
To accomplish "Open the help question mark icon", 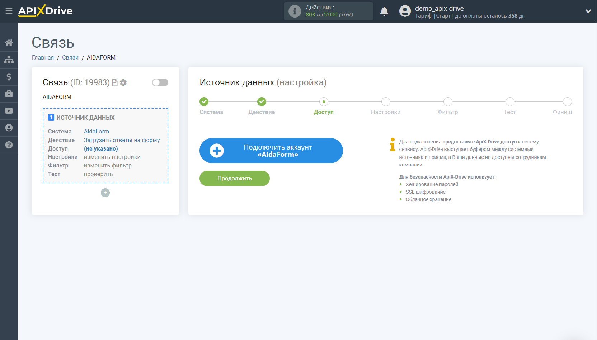I will [x=9, y=145].
